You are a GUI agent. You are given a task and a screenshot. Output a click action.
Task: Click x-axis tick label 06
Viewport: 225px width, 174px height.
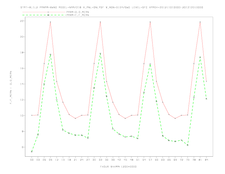[44, 160]
